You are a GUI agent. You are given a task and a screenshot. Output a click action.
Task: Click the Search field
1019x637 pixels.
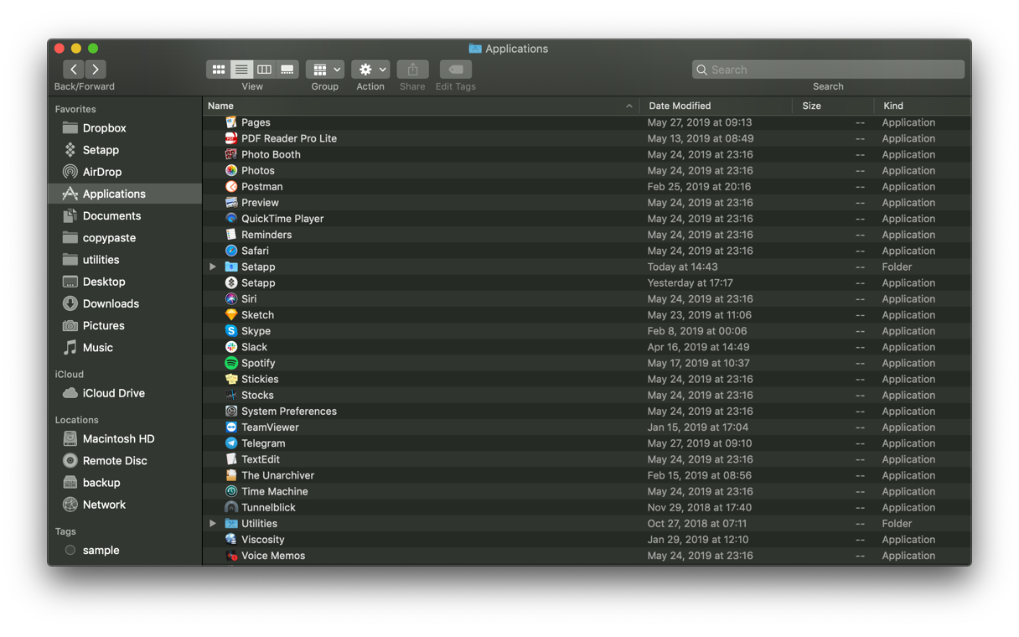point(828,70)
